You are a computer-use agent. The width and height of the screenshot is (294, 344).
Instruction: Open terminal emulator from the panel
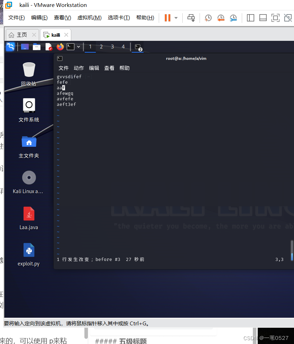point(70,47)
